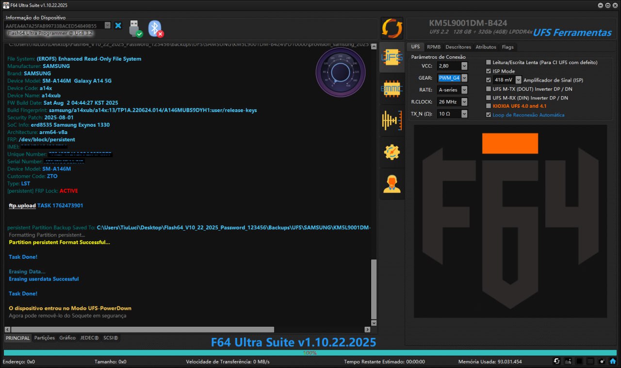621x368 pixels.
Task: Select the PRINCIPAL bottom tab
Action: (x=18, y=338)
